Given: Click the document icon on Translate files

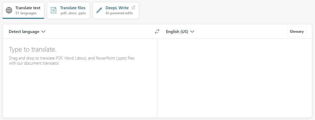Looking at the screenshot, I should (x=54, y=10).
